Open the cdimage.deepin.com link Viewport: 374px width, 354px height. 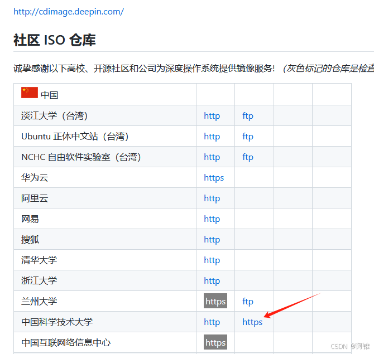[69, 12]
